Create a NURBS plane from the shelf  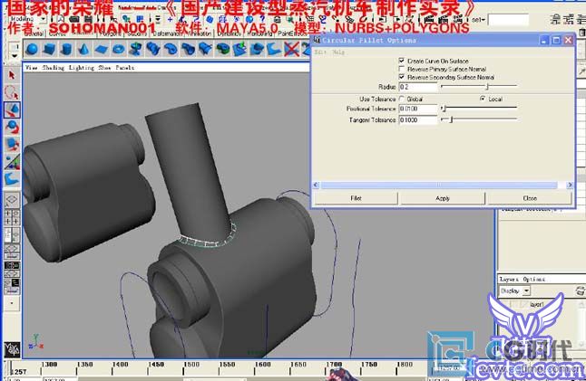click(101, 49)
